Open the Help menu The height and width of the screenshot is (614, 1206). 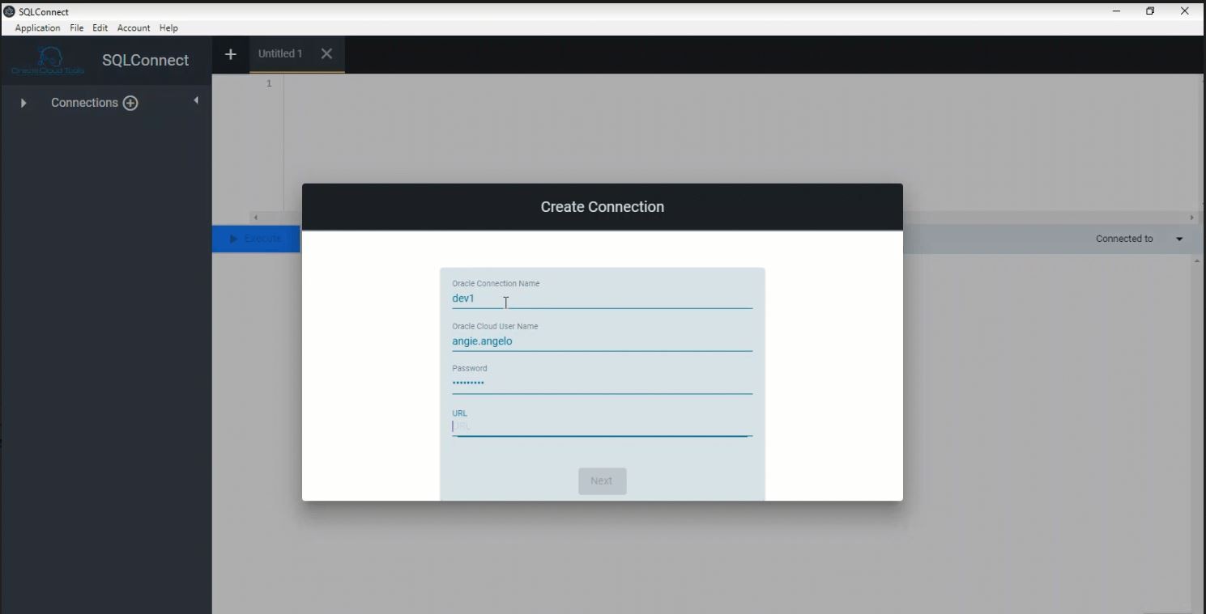click(x=168, y=28)
